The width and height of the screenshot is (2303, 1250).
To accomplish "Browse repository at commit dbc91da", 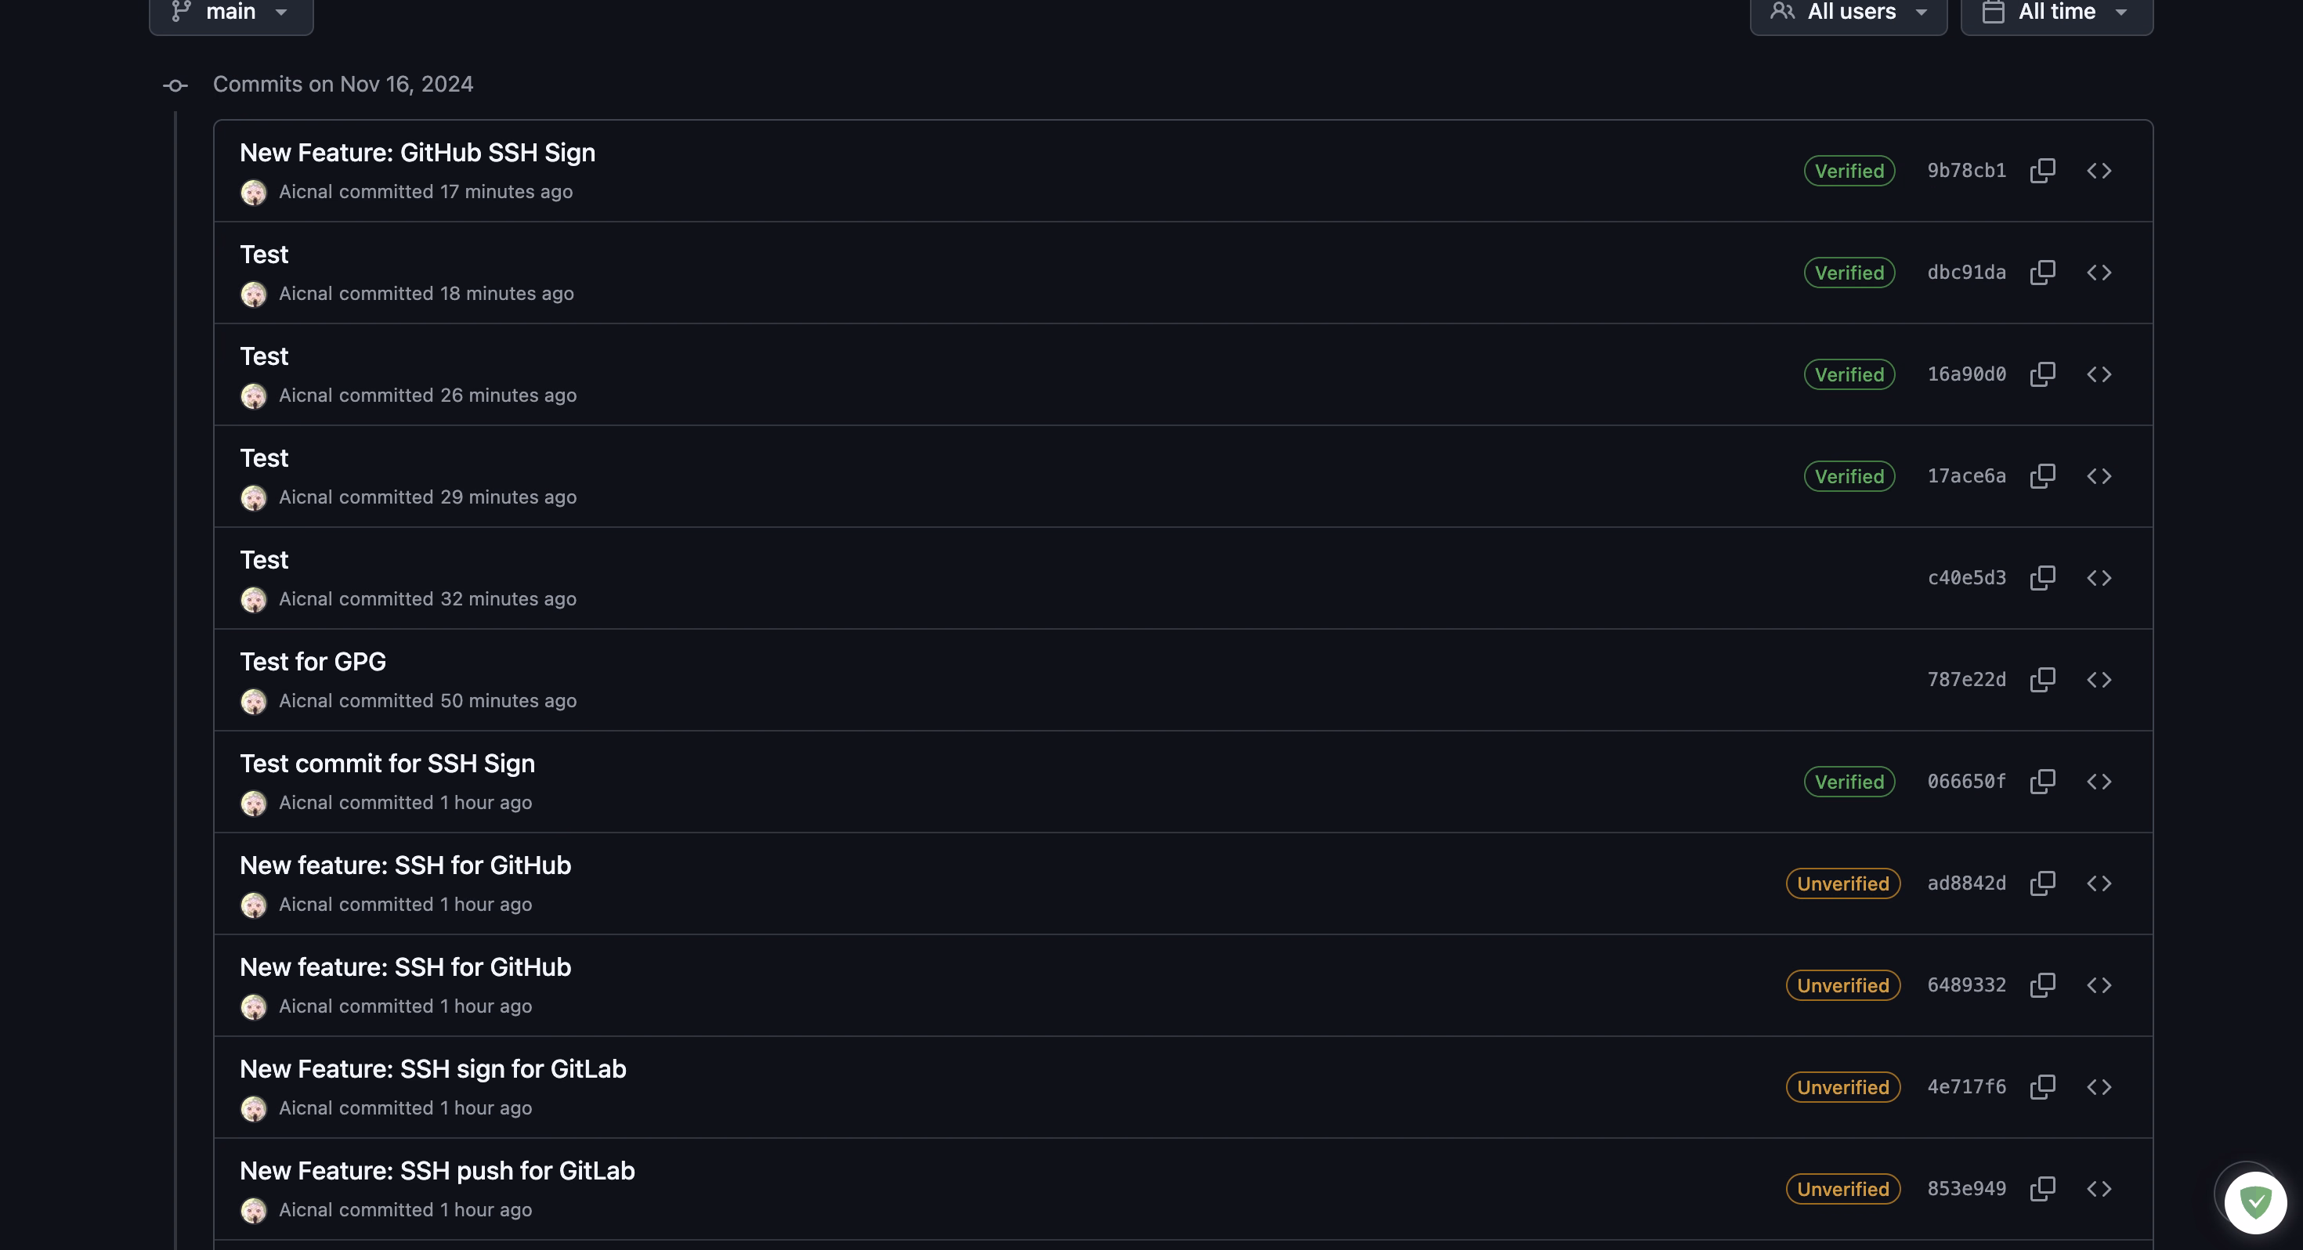I will click(2099, 273).
